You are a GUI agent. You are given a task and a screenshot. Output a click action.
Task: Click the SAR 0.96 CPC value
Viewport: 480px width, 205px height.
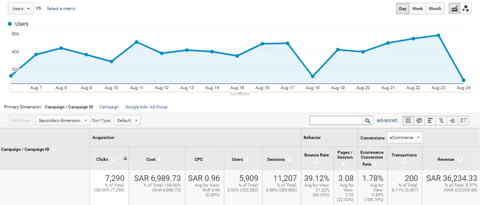pyautogui.click(x=204, y=178)
